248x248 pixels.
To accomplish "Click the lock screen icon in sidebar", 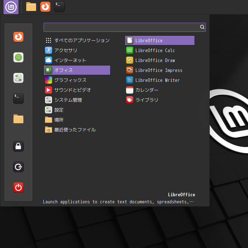I will coord(18,146).
